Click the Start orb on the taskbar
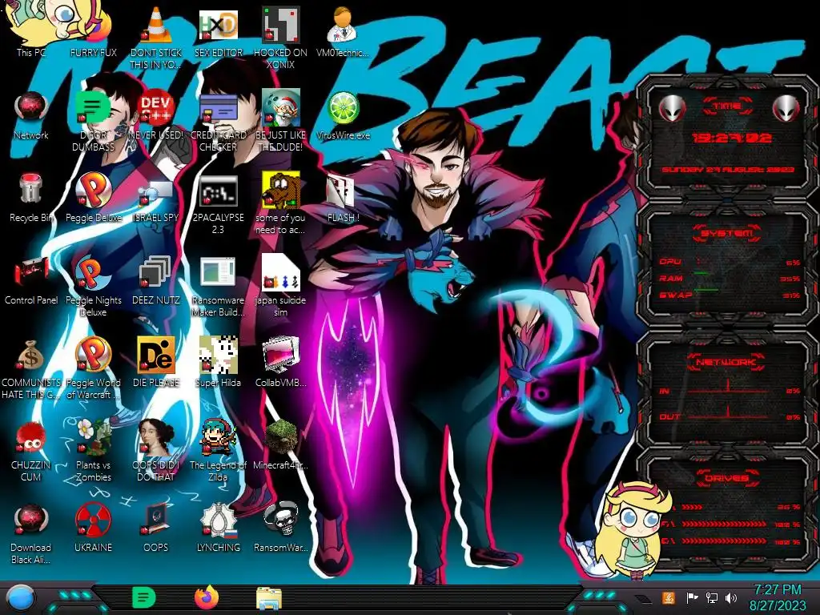This screenshot has height=615, width=820. 20,599
